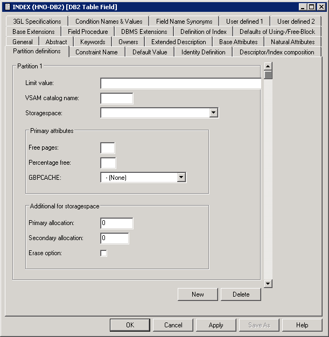
Task: Select the Partition definitions tab
Action: pyautogui.click(x=37, y=51)
